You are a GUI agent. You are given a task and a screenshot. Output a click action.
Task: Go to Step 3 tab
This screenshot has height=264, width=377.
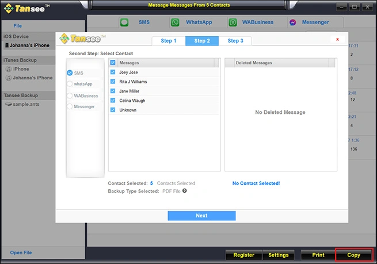click(235, 41)
